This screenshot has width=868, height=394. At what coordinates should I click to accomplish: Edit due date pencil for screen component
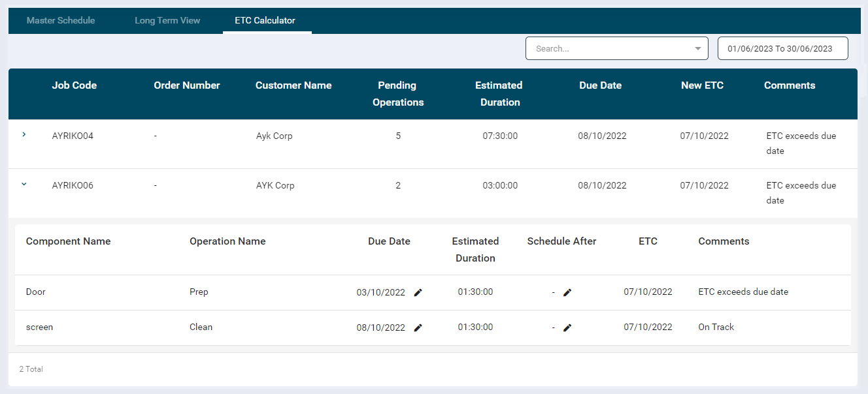tap(418, 327)
